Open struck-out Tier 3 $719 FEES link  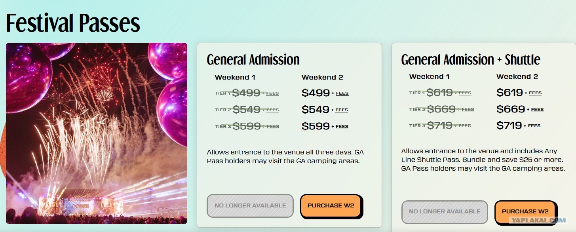pyautogui.click(x=465, y=126)
